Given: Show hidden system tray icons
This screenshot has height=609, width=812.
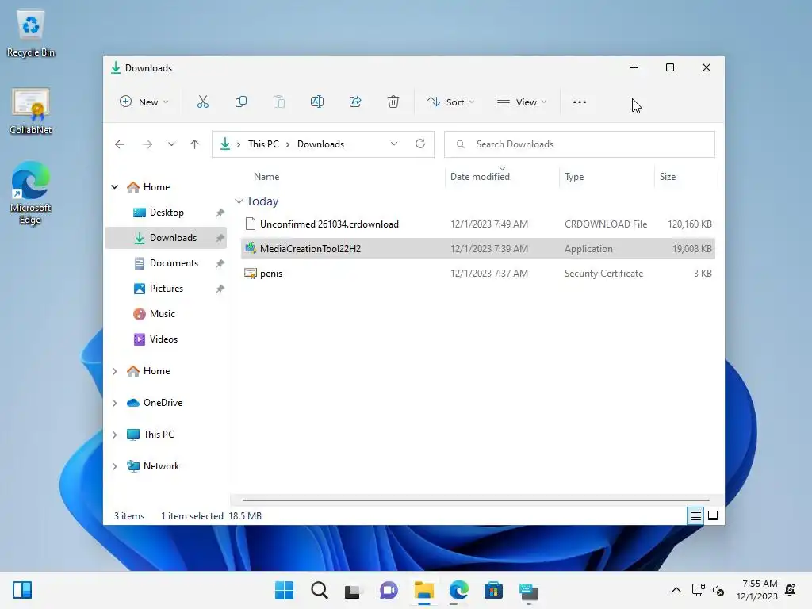Looking at the screenshot, I should [x=676, y=590].
